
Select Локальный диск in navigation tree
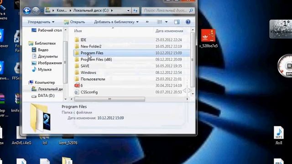click(47, 89)
